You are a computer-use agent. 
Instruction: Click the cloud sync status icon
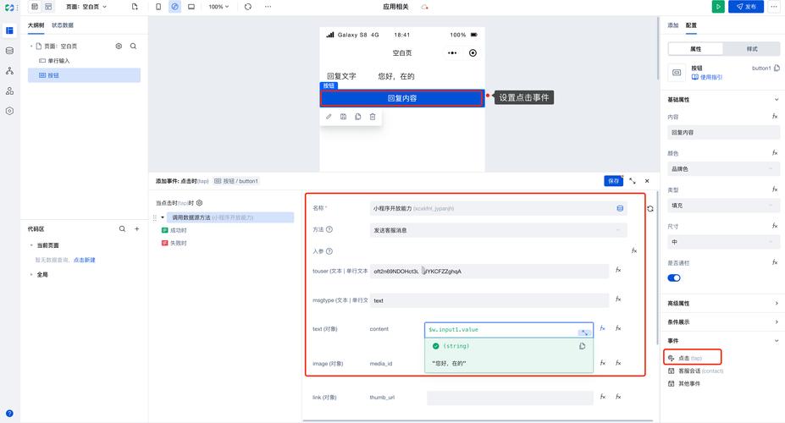[x=424, y=7]
